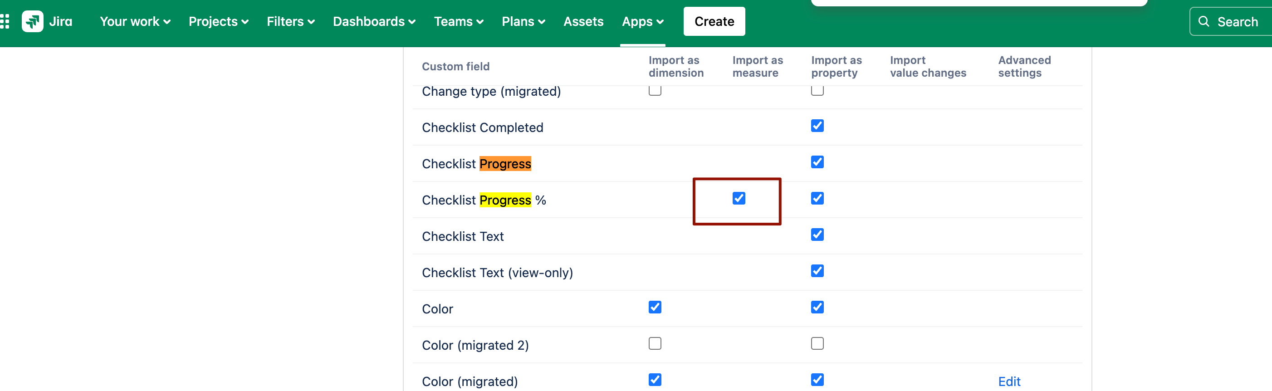This screenshot has height=391, width=1272.
Task: Uncheck Color (migrated) import as dimension
Action: coord(655,380)
